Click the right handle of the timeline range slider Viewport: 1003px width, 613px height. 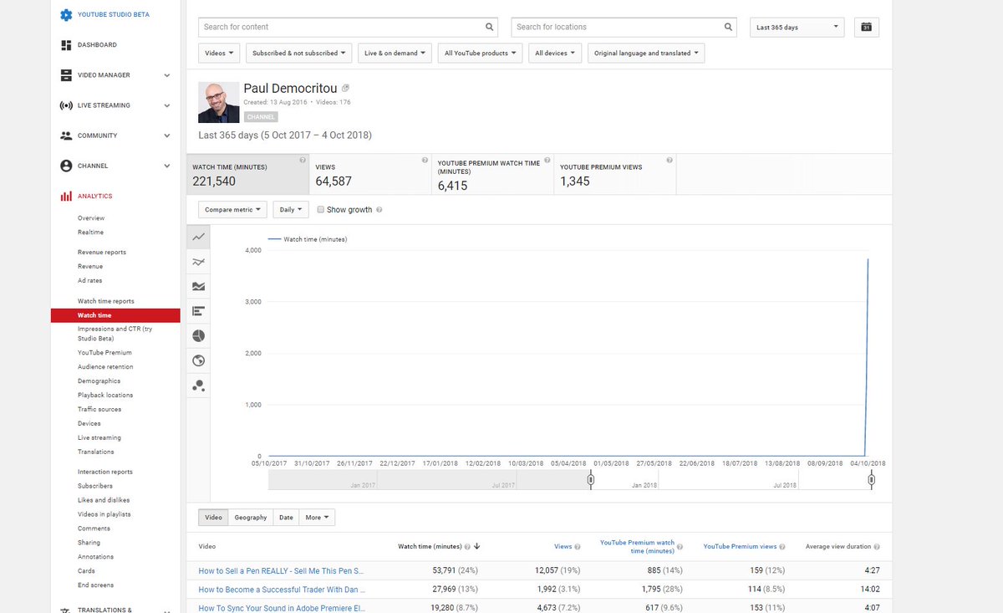point(872,479)
